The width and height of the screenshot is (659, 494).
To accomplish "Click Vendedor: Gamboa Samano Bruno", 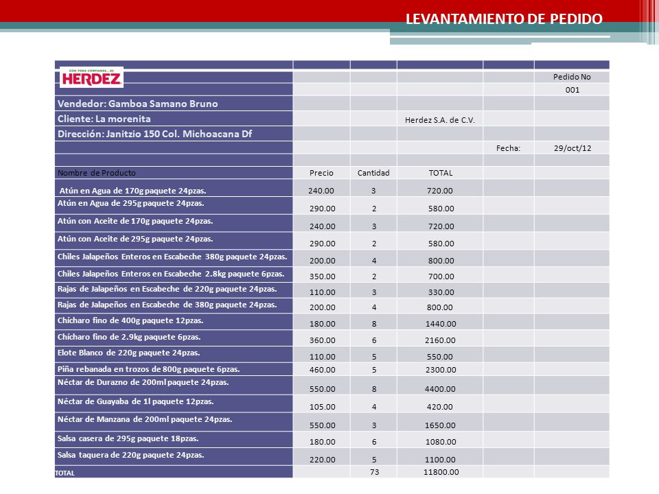I will click(x=138, y=104).
